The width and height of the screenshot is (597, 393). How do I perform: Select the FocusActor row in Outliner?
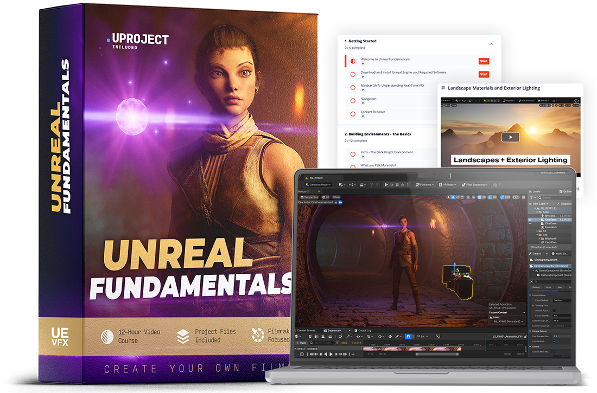550,227
